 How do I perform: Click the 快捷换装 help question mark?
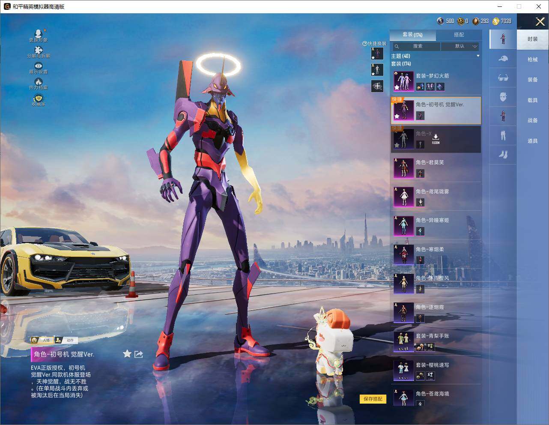coord(365,44)
